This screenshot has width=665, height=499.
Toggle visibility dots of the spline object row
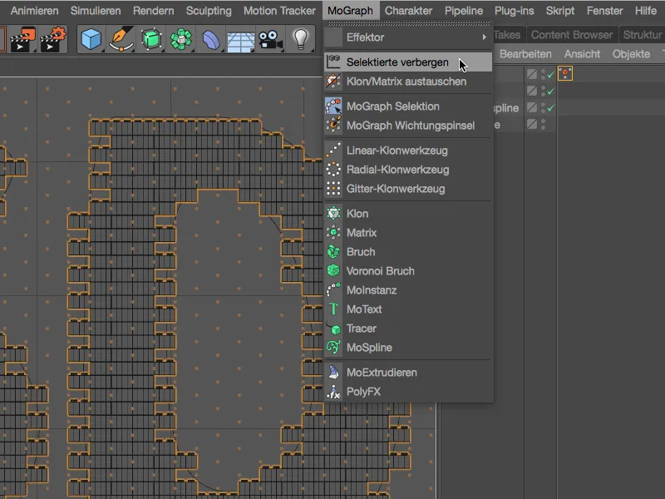pos(542,108)
